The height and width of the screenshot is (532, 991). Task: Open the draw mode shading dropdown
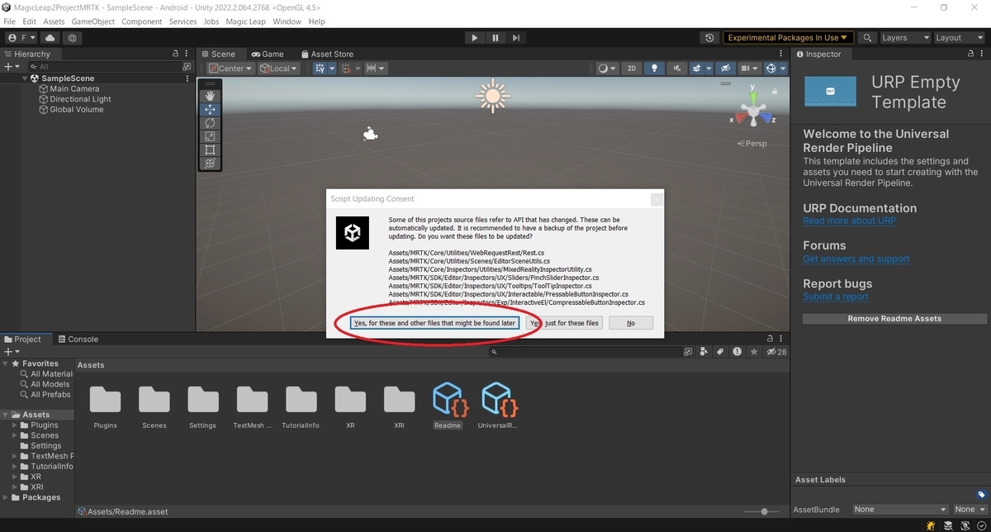point(607,69)
